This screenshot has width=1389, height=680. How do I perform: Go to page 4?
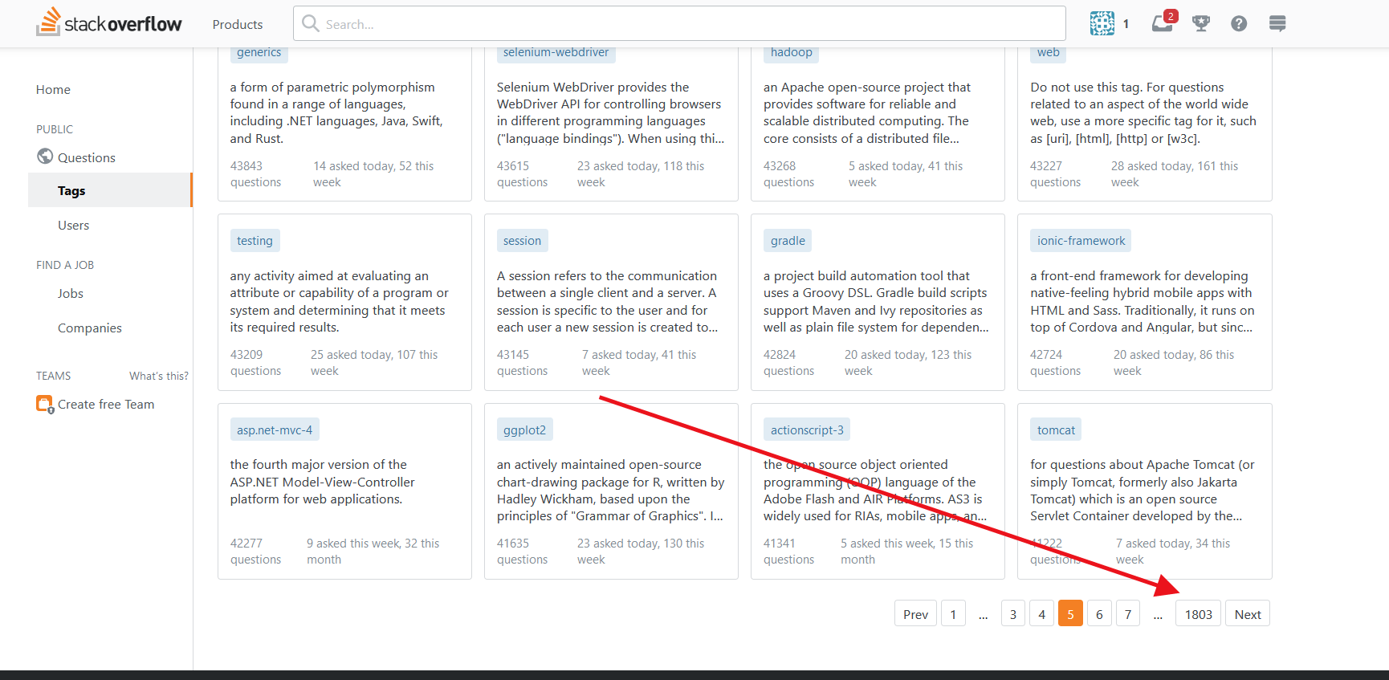(x=1042, y=614)
